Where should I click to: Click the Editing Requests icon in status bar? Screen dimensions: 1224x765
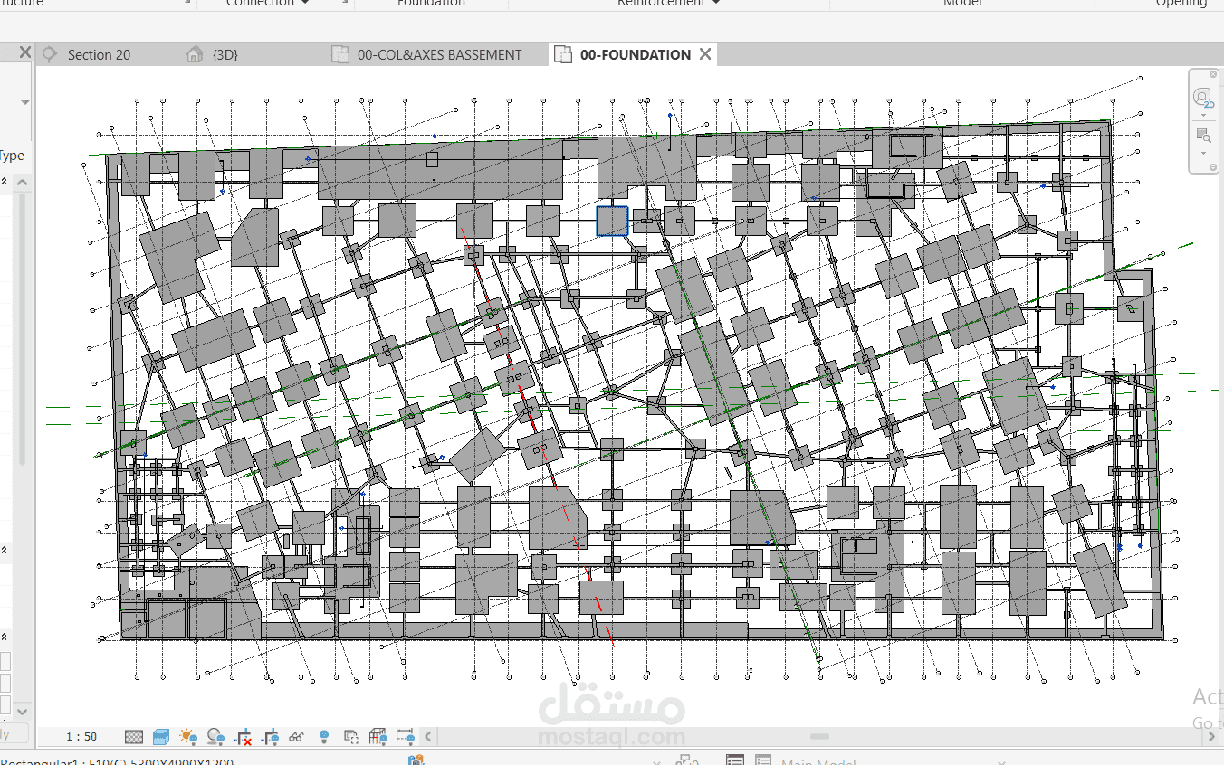687,760
